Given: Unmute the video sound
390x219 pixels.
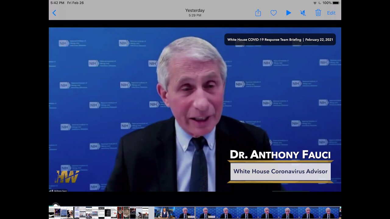Looking at the screenshot, I should 303,13.
